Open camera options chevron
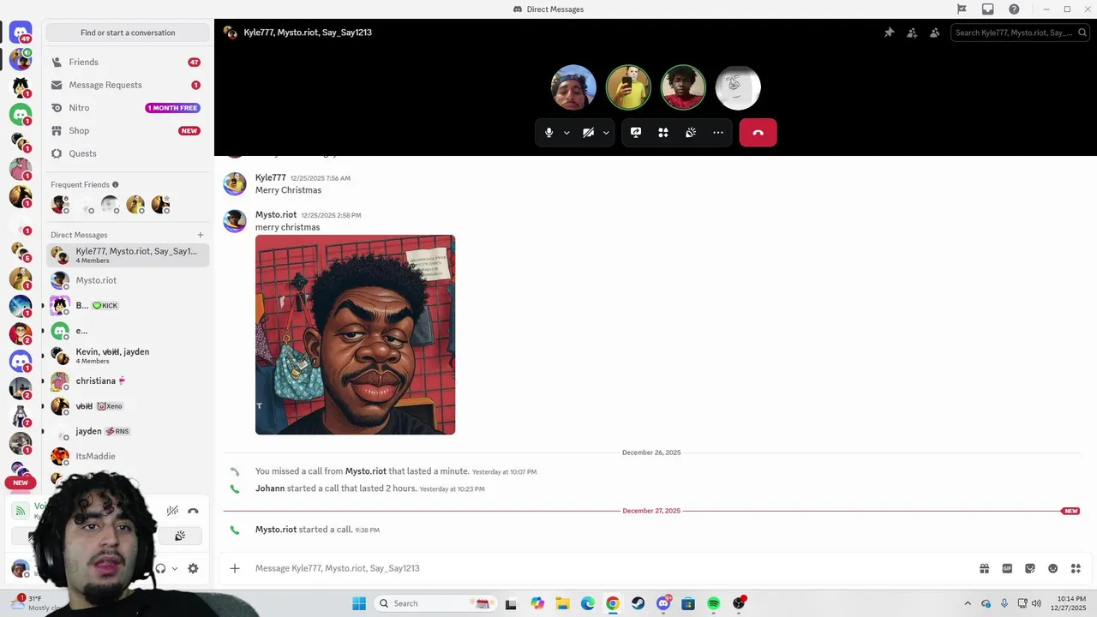Screen dimensions: 1097x617 click(606, 133)
